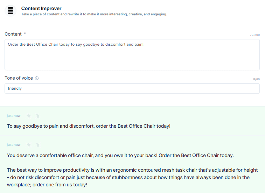Copy the second generated output
265x193 pixels.
click(37, 145)
